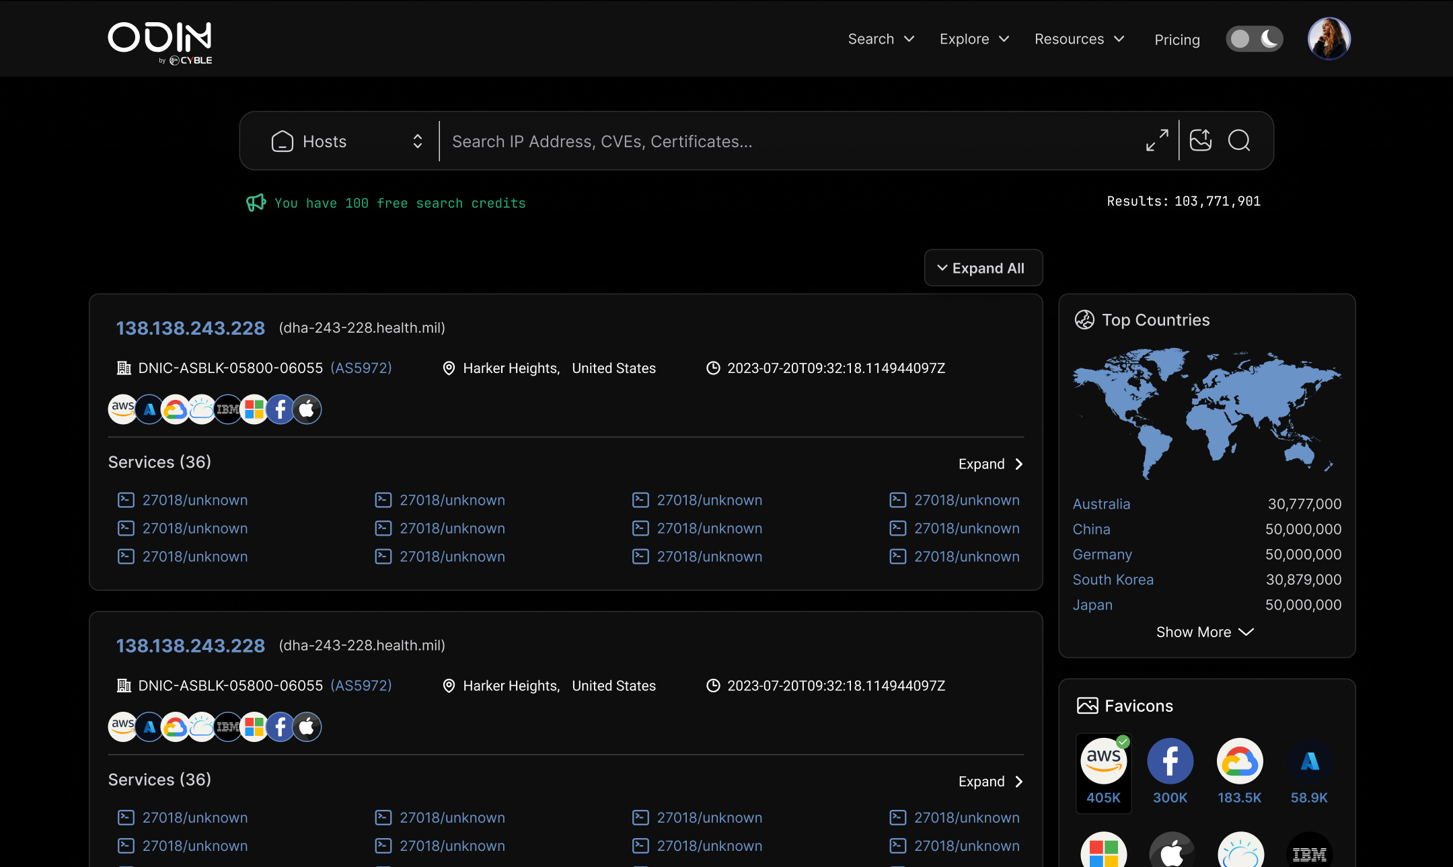Select AWS favicon with 405K count
This screenshot has width=1453, height=867.
(x=1103, y=773)
